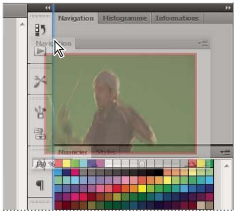
Task: Open the History panel icon
Action: coord(40,30)
